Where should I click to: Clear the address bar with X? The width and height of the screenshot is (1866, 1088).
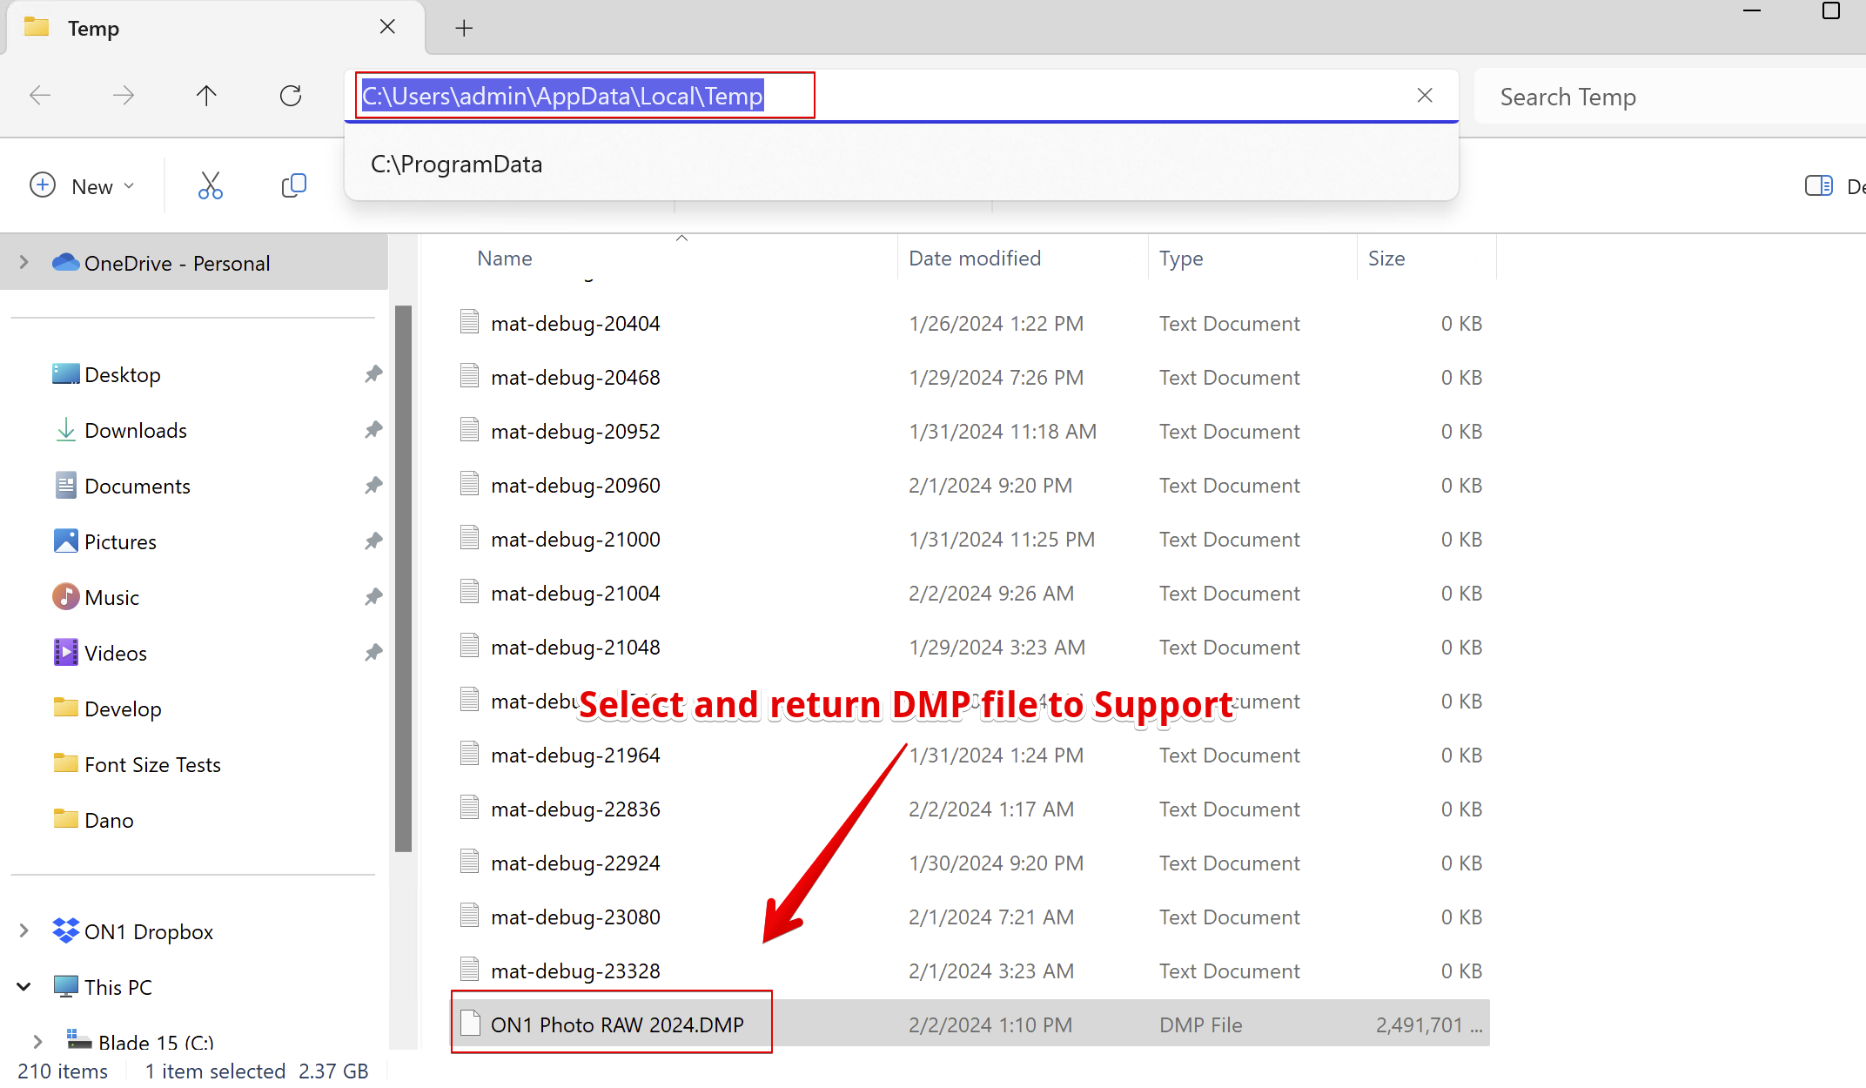click(1425, 96)
